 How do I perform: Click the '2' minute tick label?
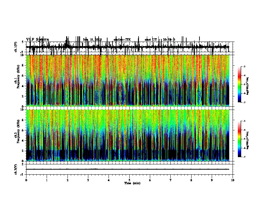click(x=67, y=180)
